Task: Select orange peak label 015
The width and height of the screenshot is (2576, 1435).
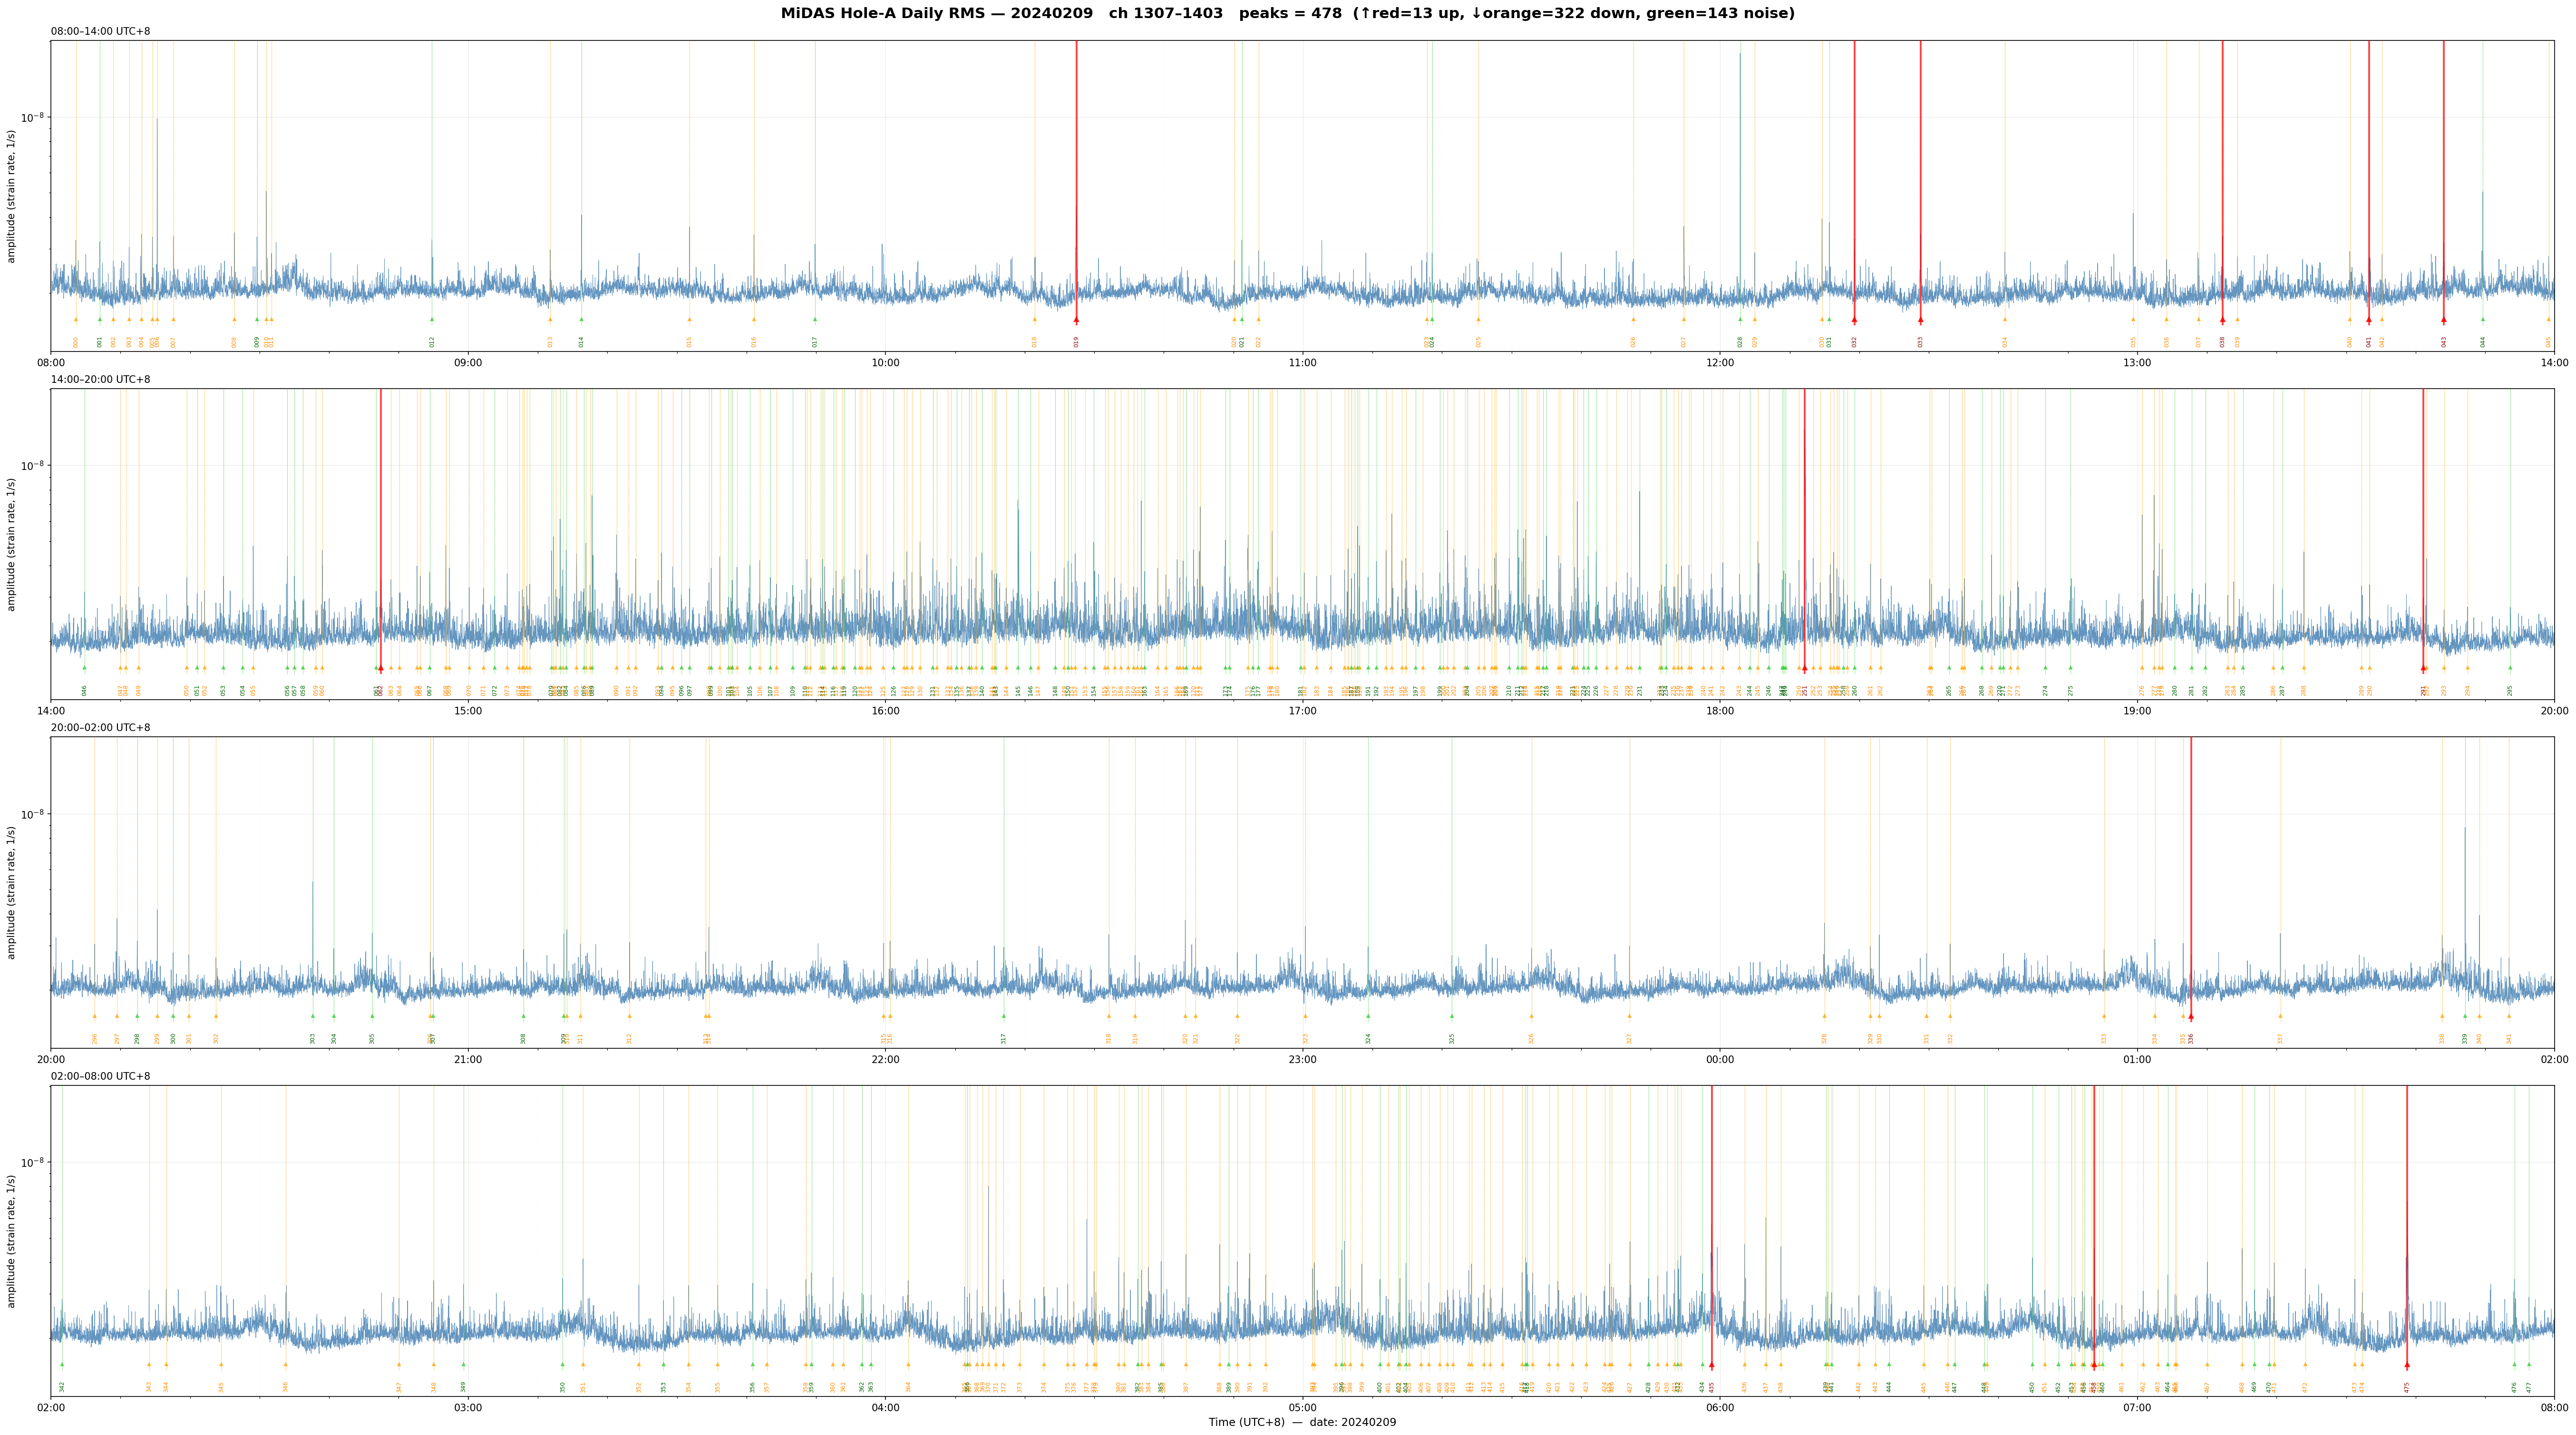Action: [x=689, y=342]
